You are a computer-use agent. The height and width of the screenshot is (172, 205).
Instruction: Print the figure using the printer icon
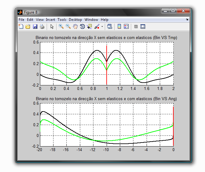pyautogui.click(x=42, y=27)
